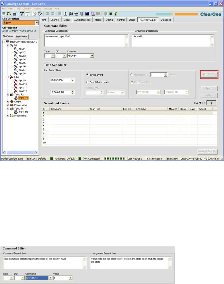
Task: Click the floppy disk save icon
Action: click(x=14, y=14)
